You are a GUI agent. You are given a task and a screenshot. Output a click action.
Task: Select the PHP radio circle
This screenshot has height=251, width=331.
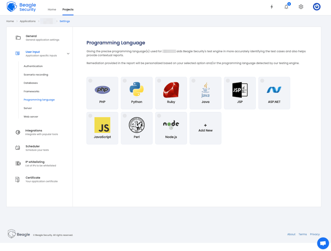pyautogui.click(x=91, y=81)
